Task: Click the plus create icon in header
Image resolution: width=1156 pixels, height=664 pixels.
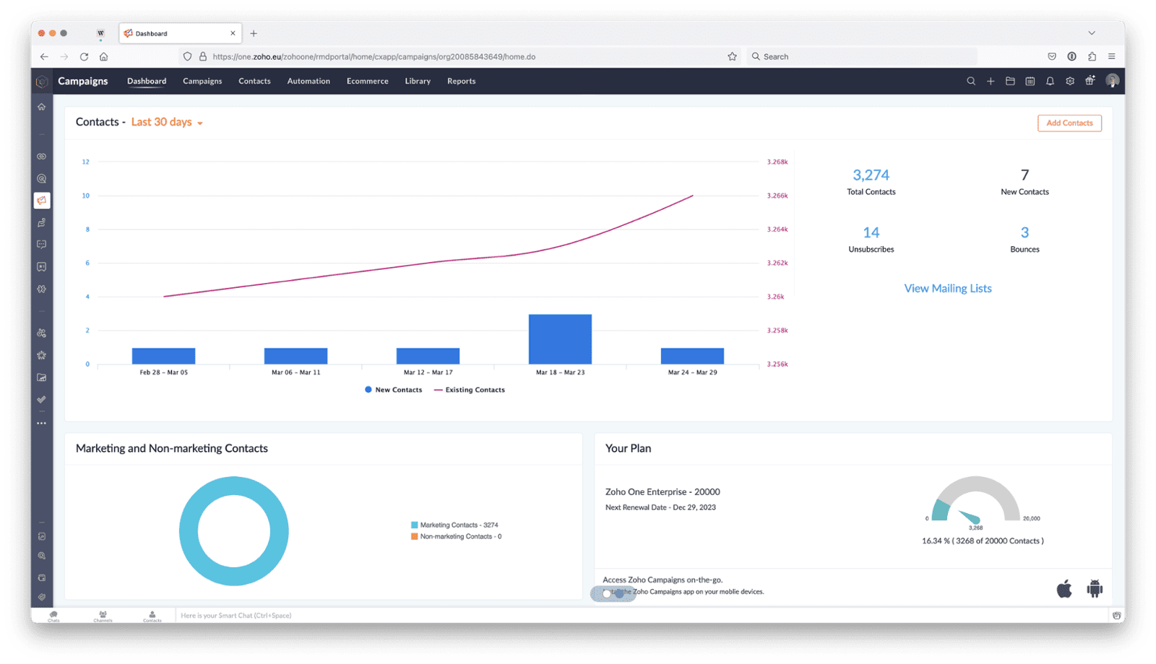Action: [991, 82]
